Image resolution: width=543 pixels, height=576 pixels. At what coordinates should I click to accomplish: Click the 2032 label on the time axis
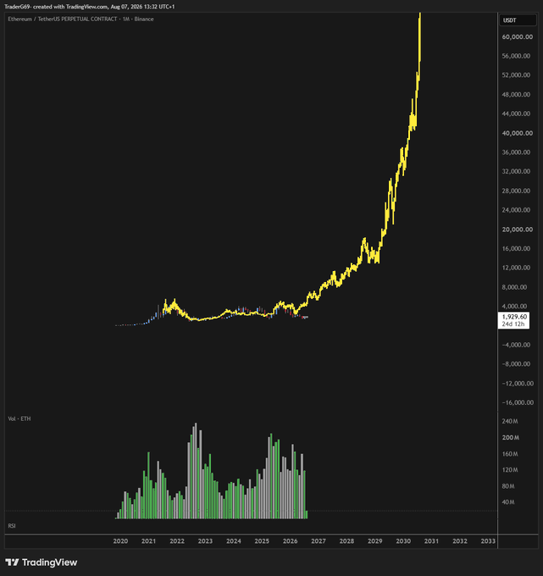click(x=460, y=541)
